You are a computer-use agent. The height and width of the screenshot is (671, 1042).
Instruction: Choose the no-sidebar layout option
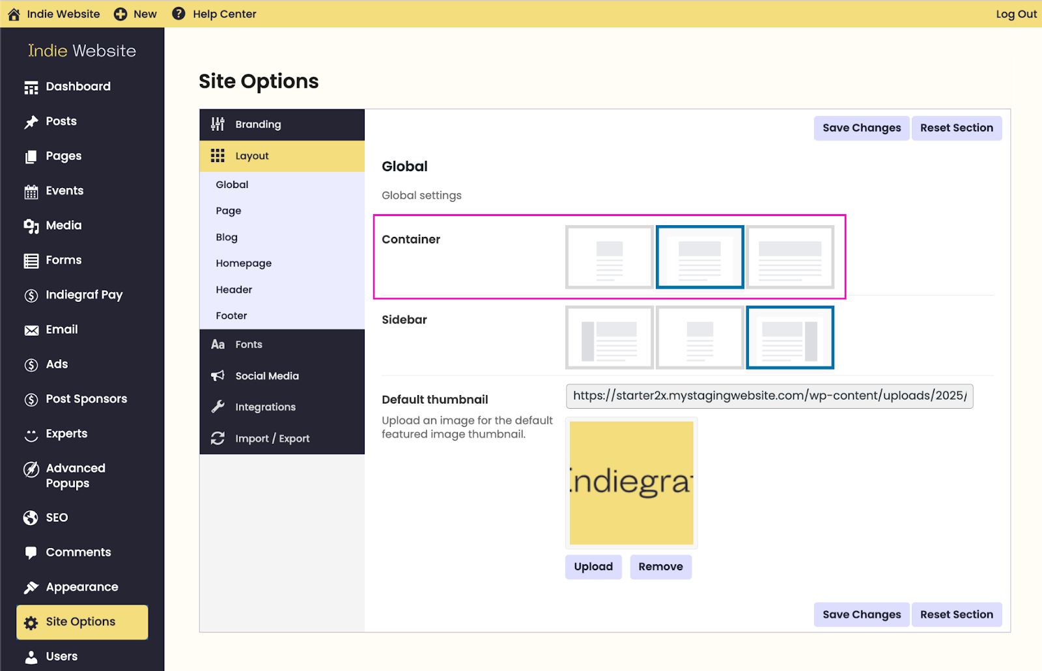click(699, 337)
